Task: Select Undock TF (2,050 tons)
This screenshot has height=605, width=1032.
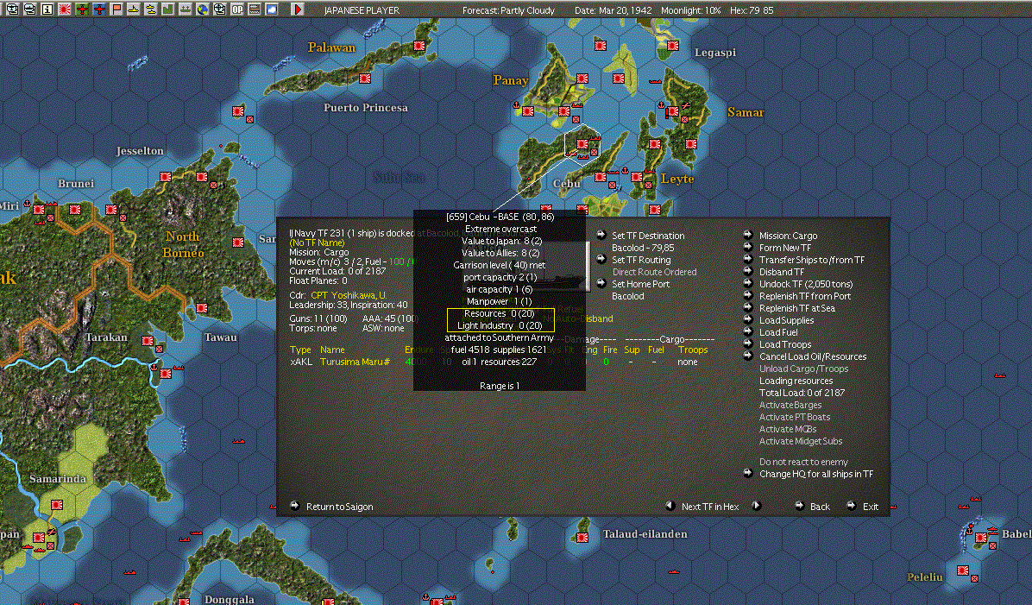Action: pos(806,285)
